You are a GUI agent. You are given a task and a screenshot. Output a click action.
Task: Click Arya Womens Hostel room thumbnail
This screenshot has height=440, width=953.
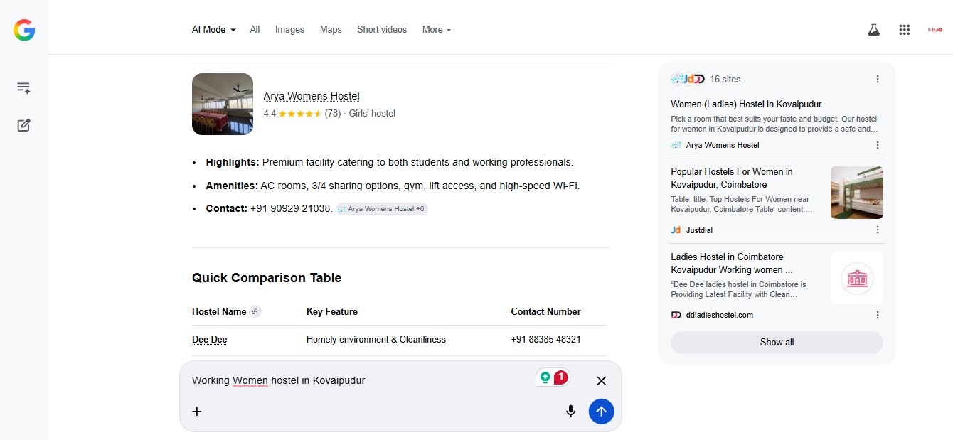coord(223,104)
